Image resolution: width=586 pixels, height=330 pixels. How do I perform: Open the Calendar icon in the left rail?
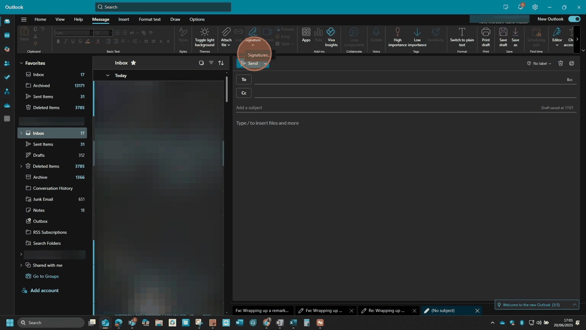7,35
